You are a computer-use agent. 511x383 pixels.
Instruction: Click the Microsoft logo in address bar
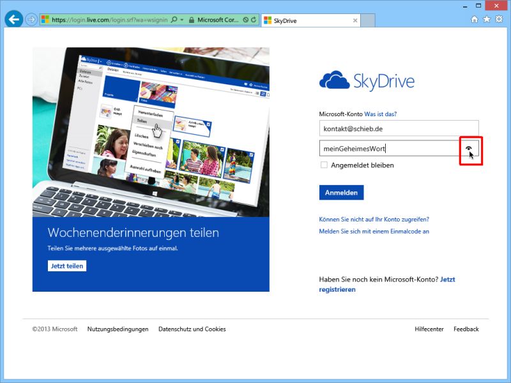pyautogui.click(x=45, y=20)
